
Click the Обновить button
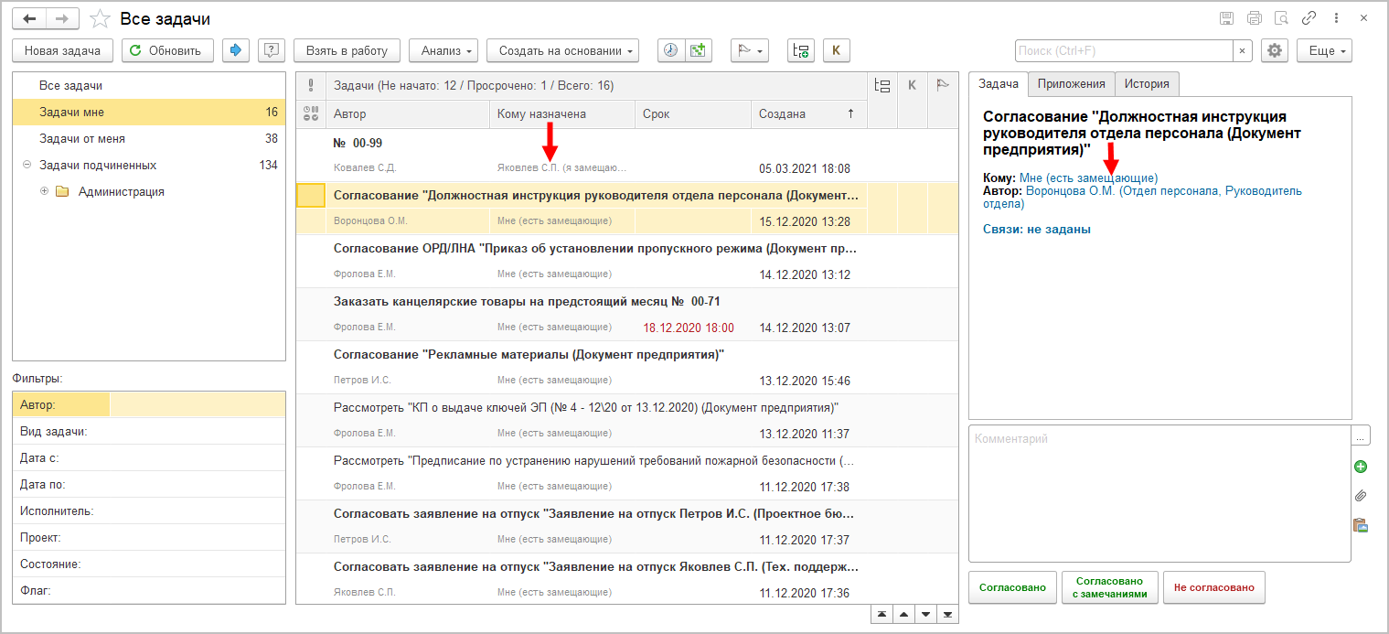click(167, 50)
